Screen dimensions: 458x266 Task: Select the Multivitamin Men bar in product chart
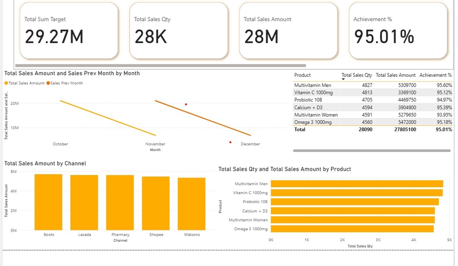(357, 184)
